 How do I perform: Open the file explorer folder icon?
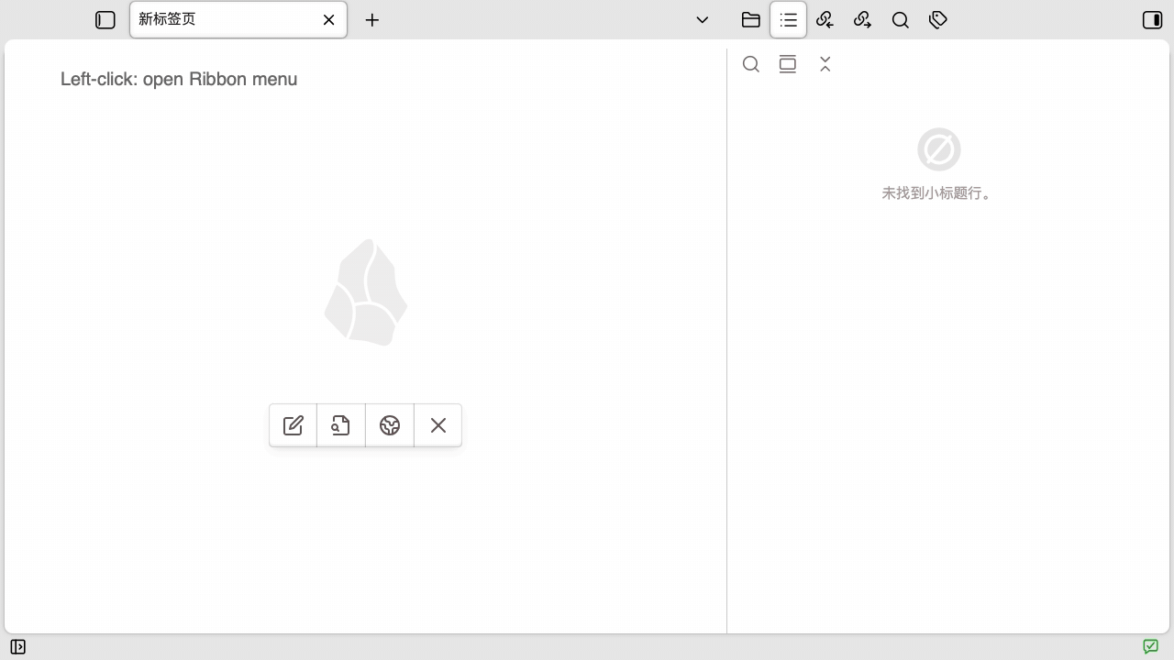(751, 19)
